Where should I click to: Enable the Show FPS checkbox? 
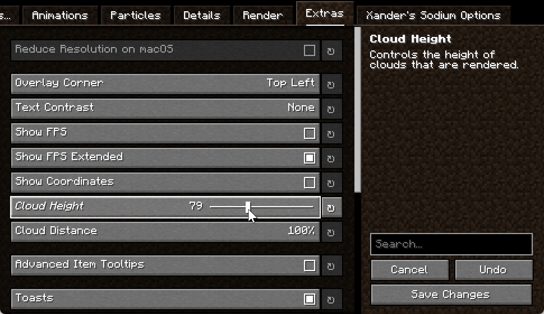[x=310, y=133]
